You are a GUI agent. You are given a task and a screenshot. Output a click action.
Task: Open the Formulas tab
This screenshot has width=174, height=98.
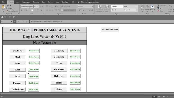tap(36, 2)
